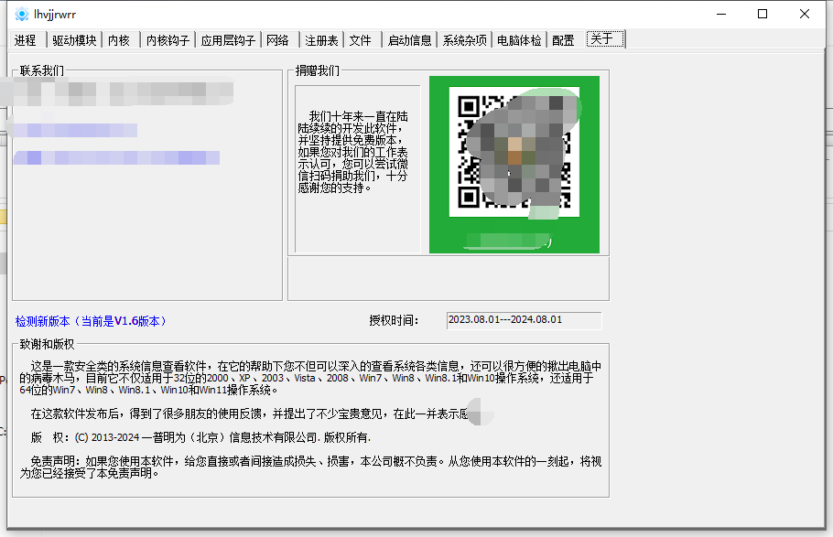This screenshot has width=833, height=537.
Task: Click the 致谢和版权 group title
Action: click(47, 344)
